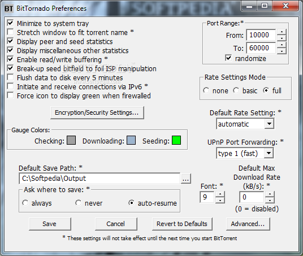The image size is (303, 256).
Task: Enable Stretch window to fit torrent name
Action: [10, 32]
